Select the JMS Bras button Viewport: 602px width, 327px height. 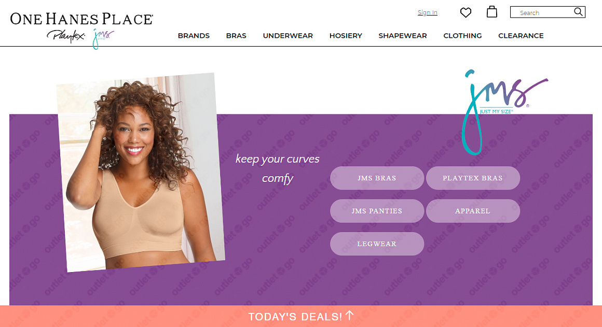tap(377, 178)
